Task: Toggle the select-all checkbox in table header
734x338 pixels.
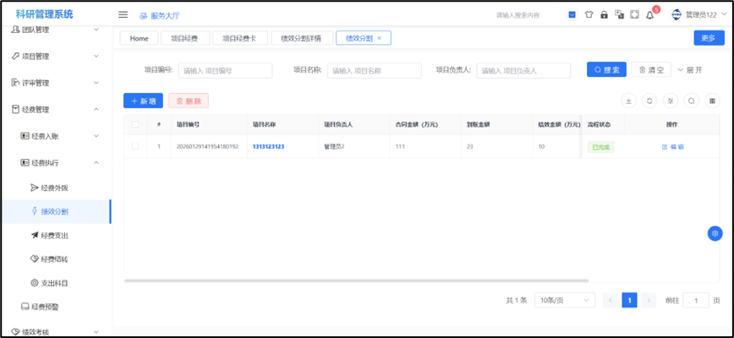Action: pyautogui.click(x=135, y=124)
